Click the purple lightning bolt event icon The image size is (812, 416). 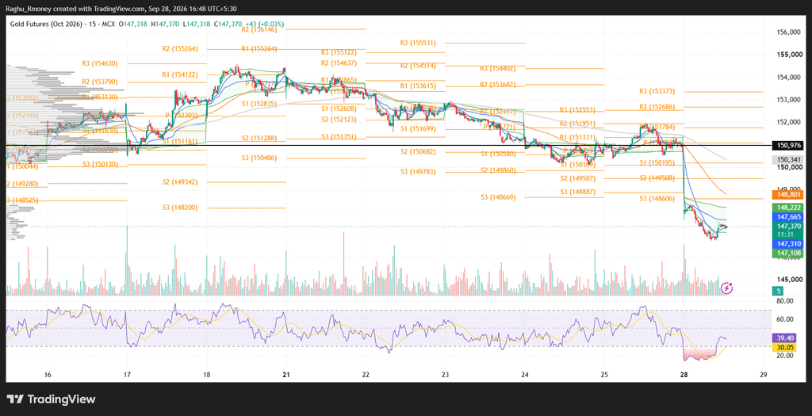coord(727,288)
